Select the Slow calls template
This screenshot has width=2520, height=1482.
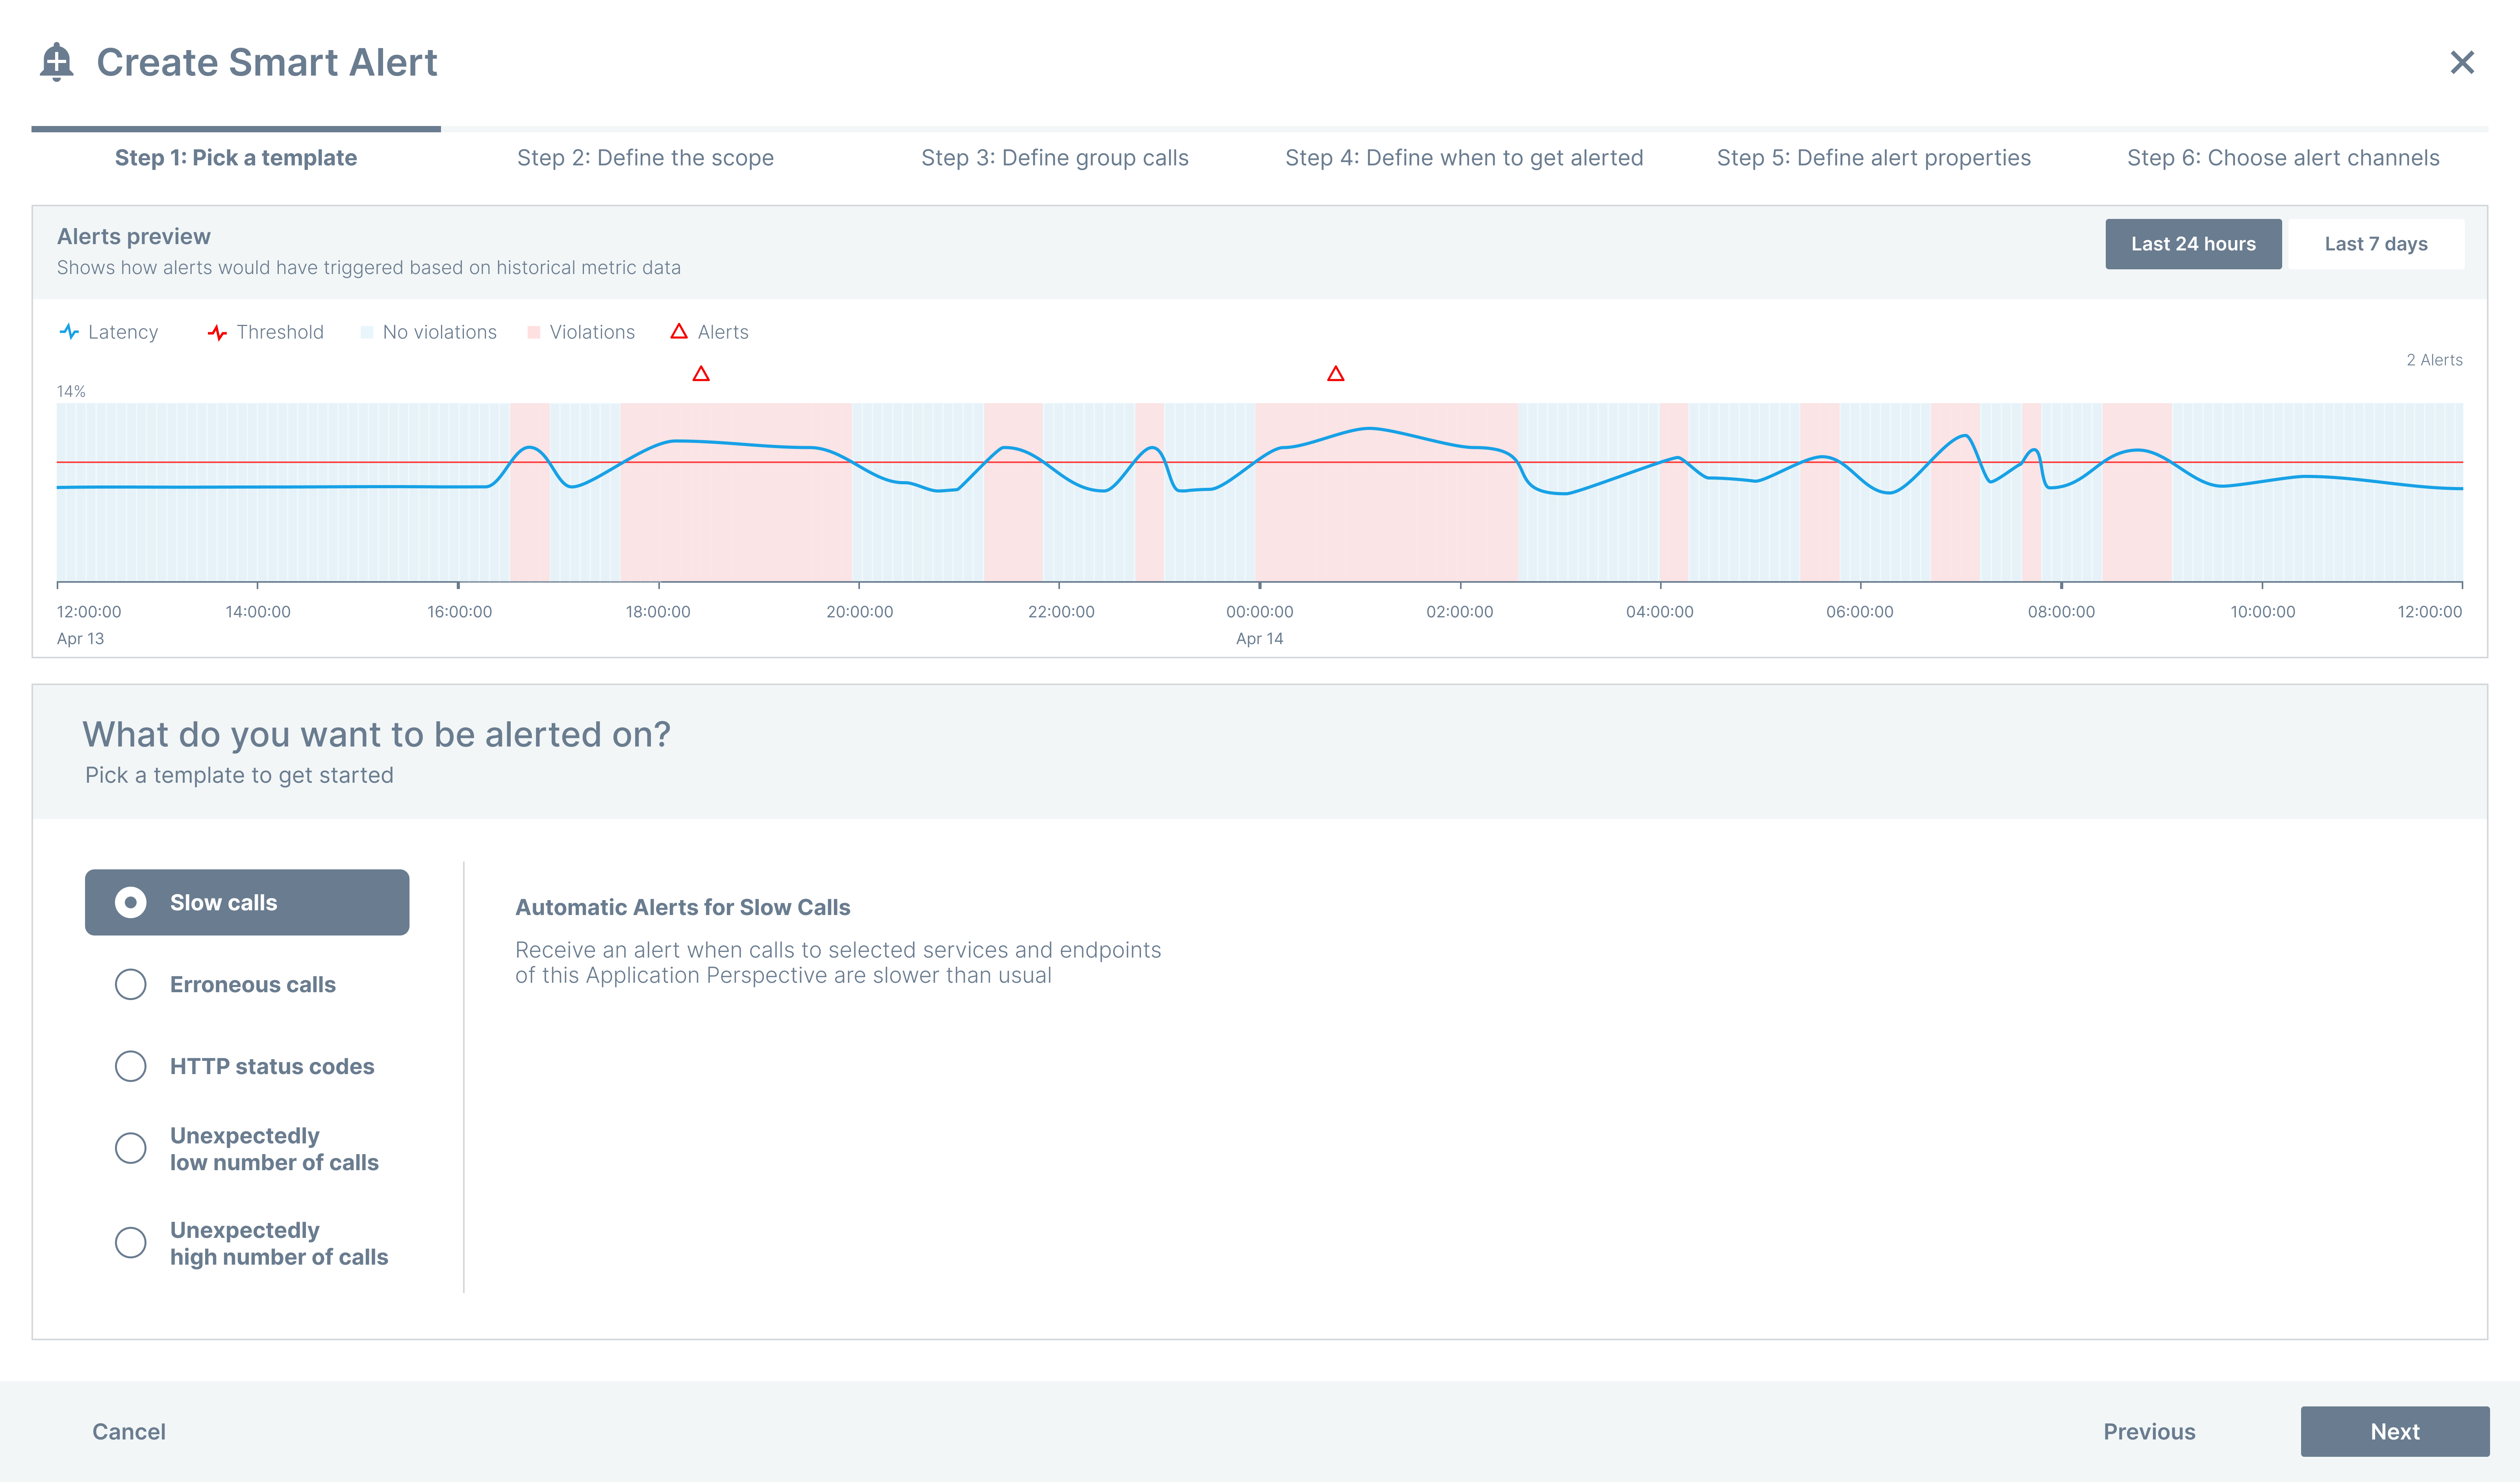(247, 902)
